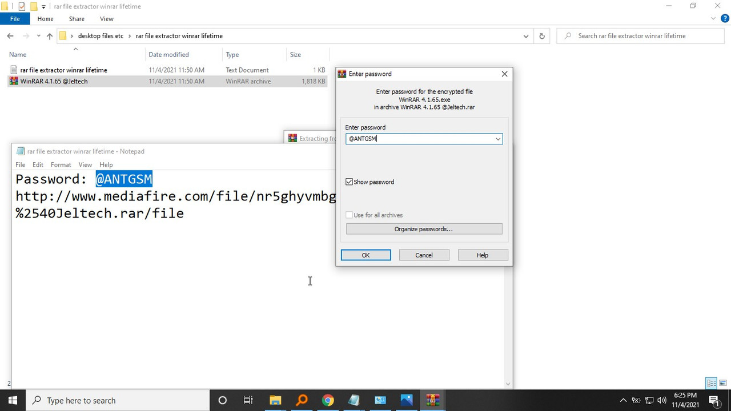
Task: Expand the address bar history dropdown
Action: tap(526, 36)
